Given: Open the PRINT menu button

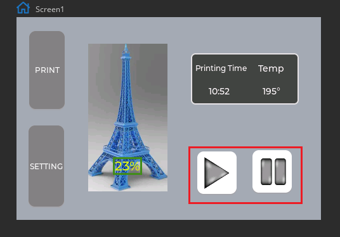Looking at the screenshot, I should 47,70.
